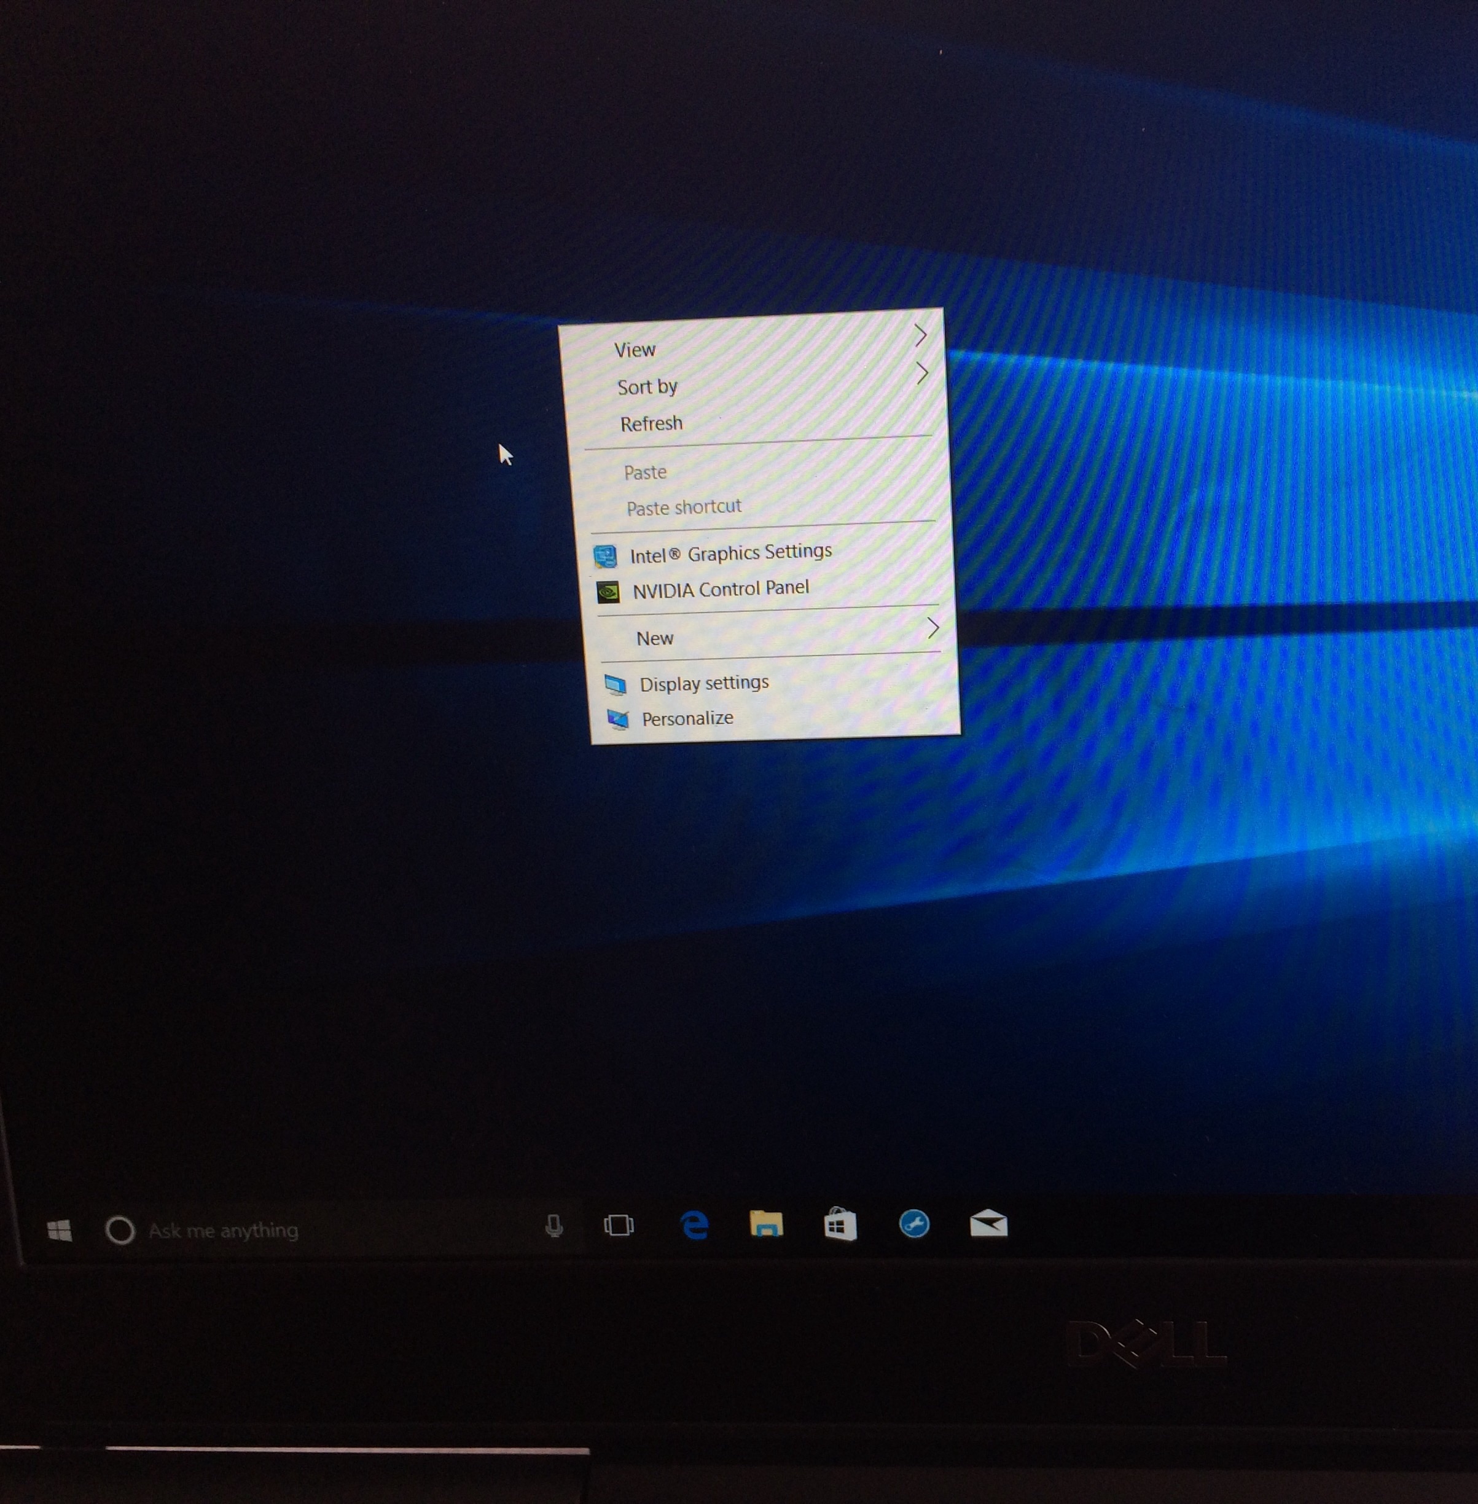Click the Cortana circle icon
The image size is (1478, 1504).
pos(120,1230)
